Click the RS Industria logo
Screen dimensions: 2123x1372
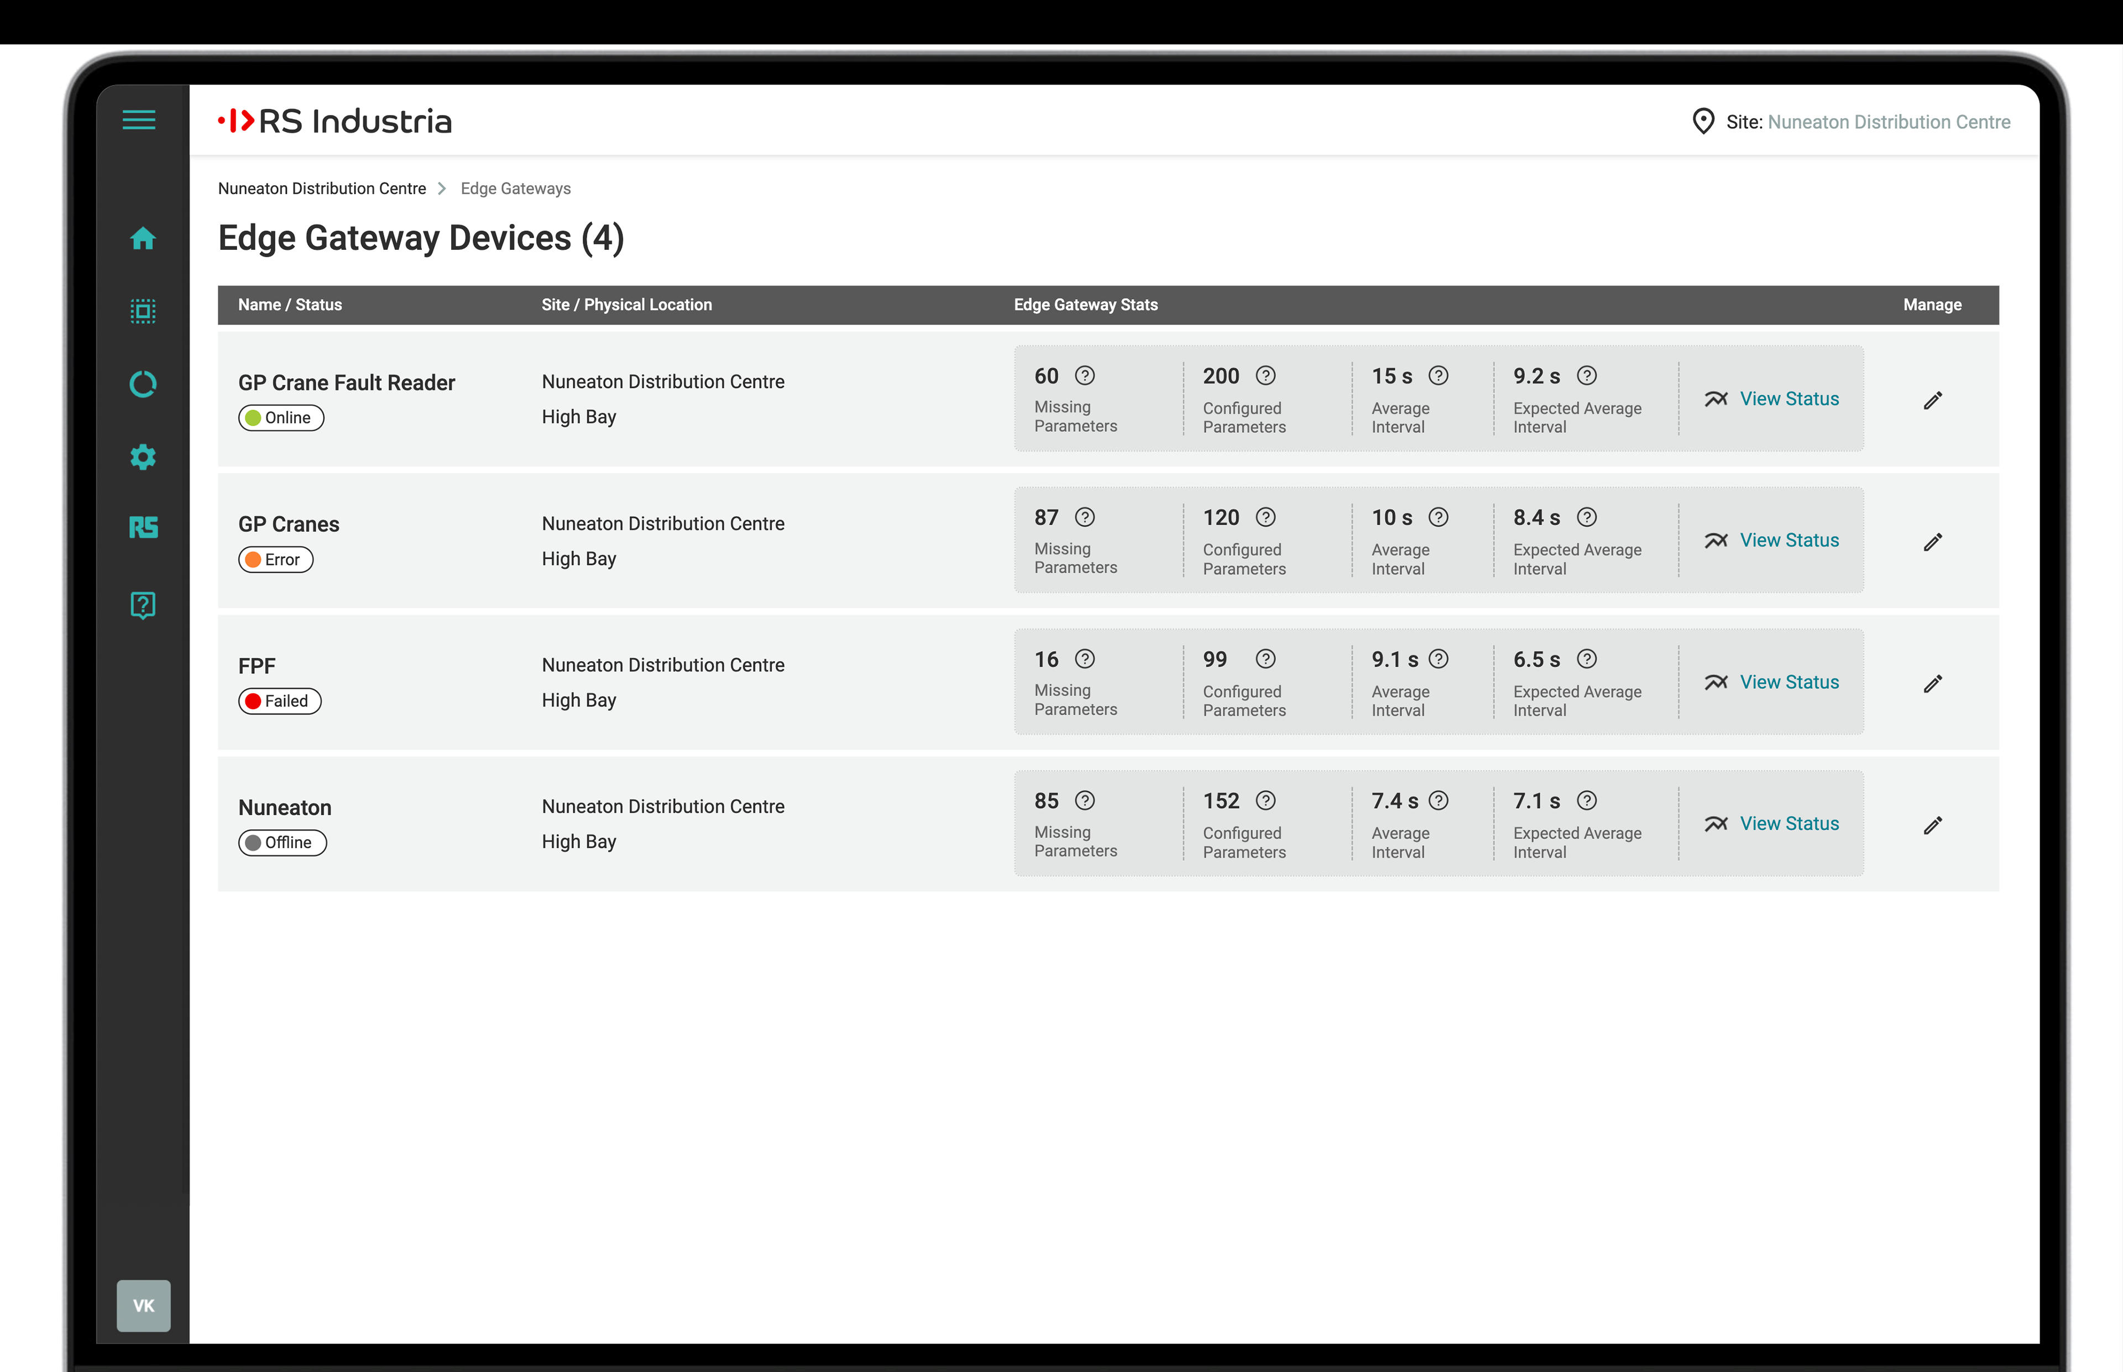(x=335, y=121)
